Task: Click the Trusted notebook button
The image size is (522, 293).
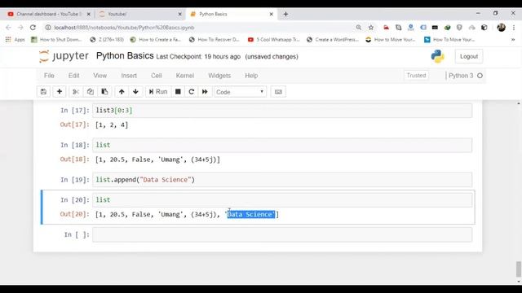Action: point(416,76)
